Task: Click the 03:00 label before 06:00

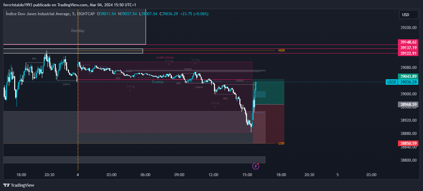Action: [112, 174]
